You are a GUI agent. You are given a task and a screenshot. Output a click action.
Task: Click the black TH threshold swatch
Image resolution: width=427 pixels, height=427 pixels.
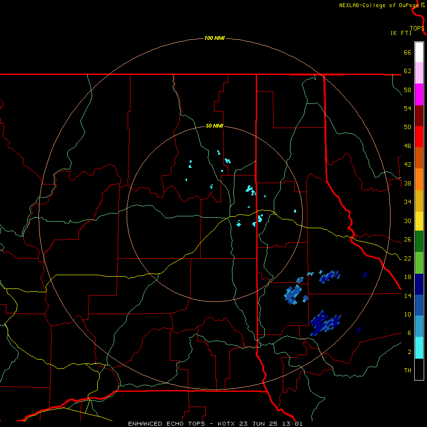pyautogui.click(x=419, y=369)
